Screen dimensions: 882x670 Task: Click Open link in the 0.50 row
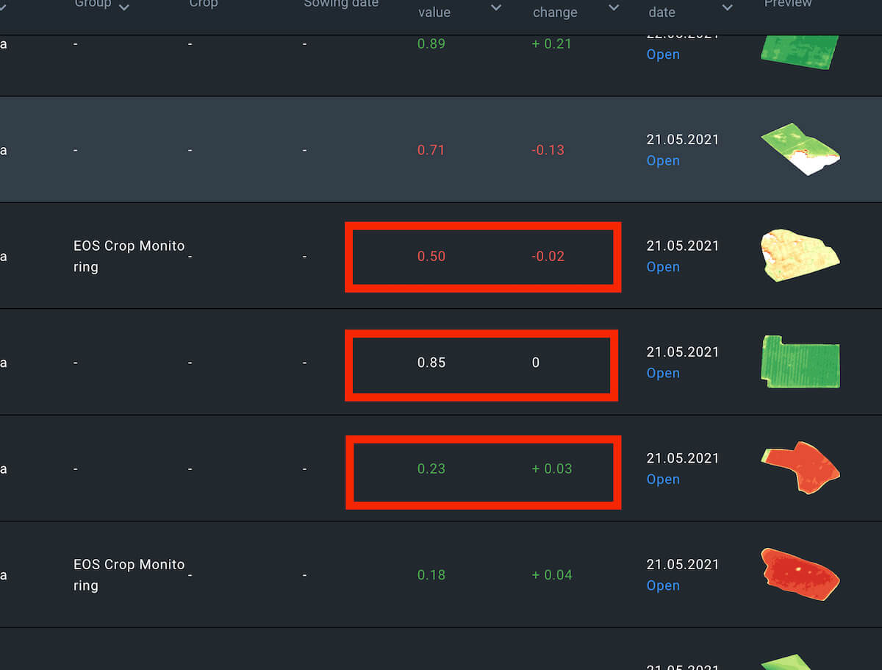tap(662, 267)
